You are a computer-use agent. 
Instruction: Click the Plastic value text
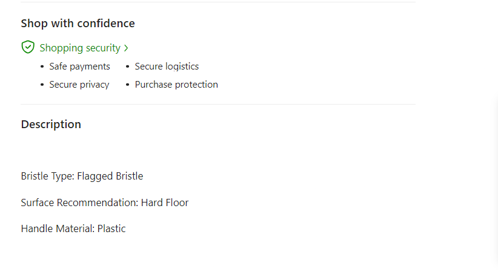point(111,228)
